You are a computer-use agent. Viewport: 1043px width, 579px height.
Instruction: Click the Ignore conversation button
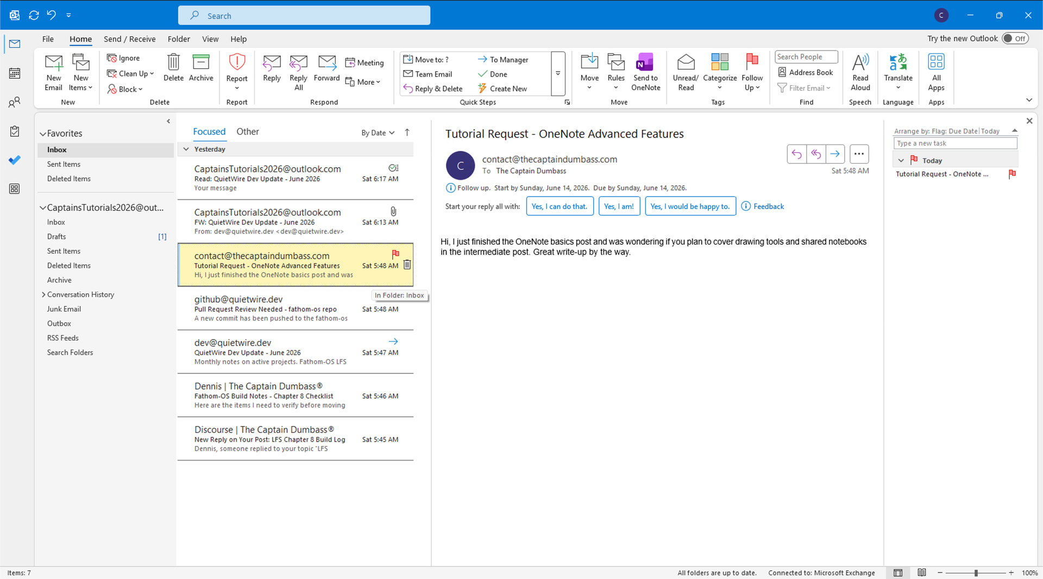(x=123, y=58)
